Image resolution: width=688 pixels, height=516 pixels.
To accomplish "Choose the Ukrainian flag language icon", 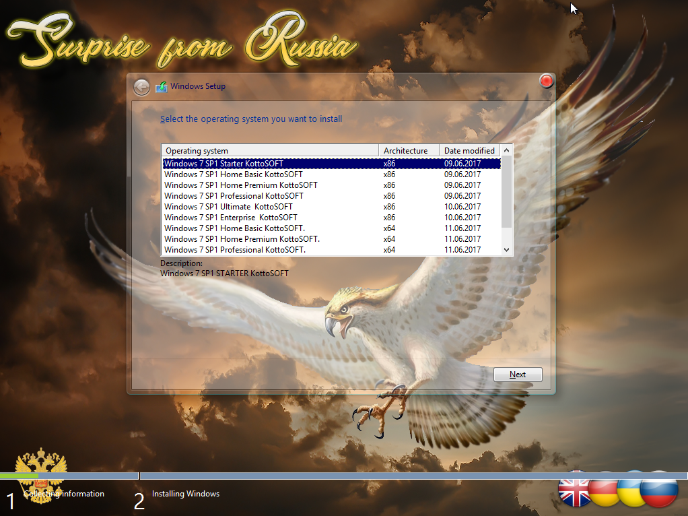I will [x=631, y=489].
